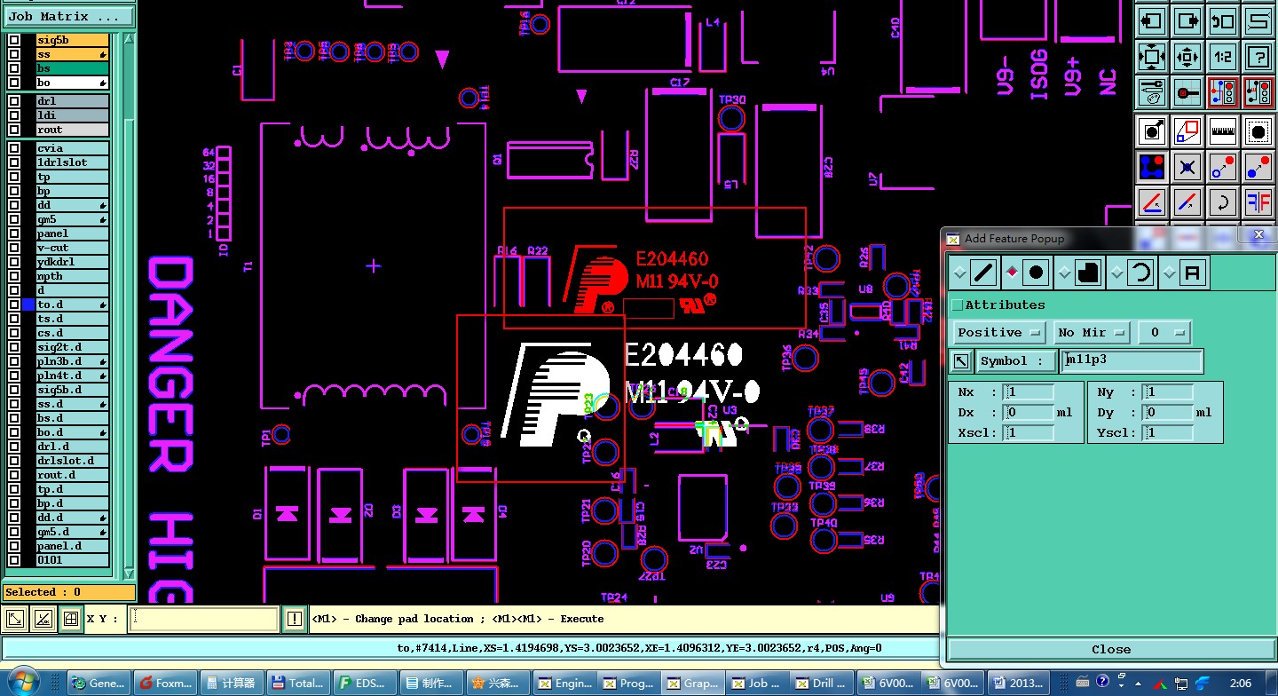Click the half red half blue line icon

point(1187,202)
